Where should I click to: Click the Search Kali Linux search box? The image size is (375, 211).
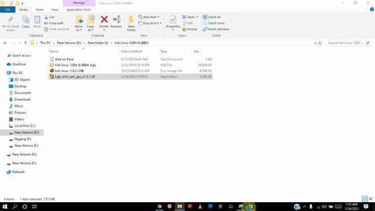349,43
